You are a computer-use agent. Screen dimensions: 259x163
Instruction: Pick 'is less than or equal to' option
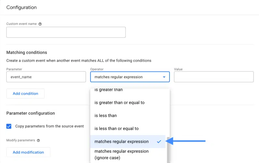(116, 129)
